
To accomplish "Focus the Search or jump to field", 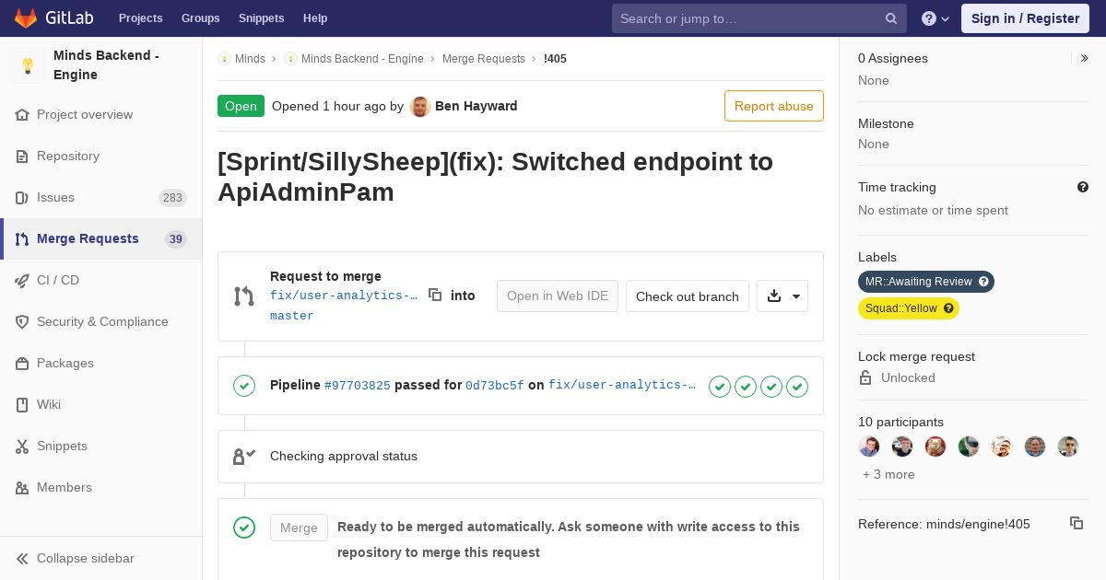I will [x=759, y=18].
